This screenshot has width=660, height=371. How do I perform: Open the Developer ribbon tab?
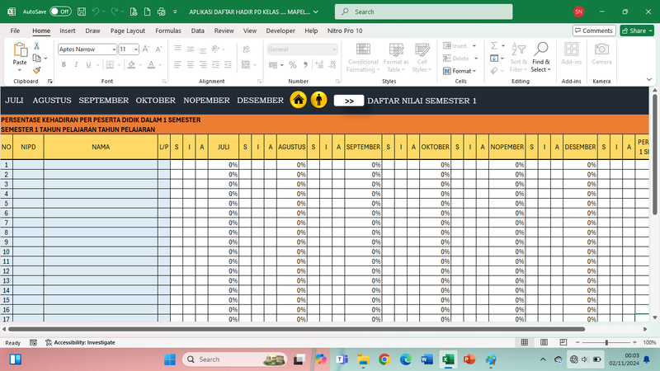click(280, 31)
